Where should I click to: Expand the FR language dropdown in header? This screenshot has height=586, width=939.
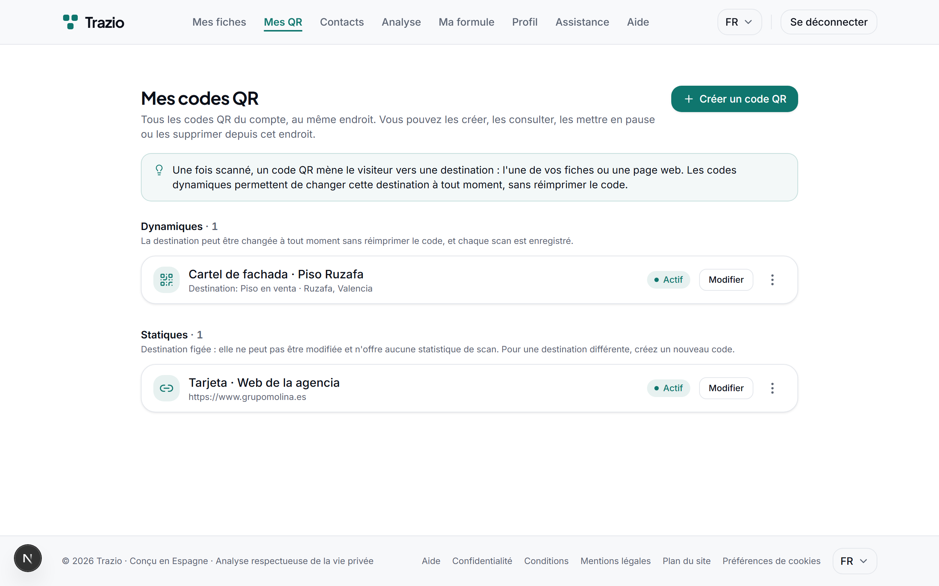[x=739, y=22]
